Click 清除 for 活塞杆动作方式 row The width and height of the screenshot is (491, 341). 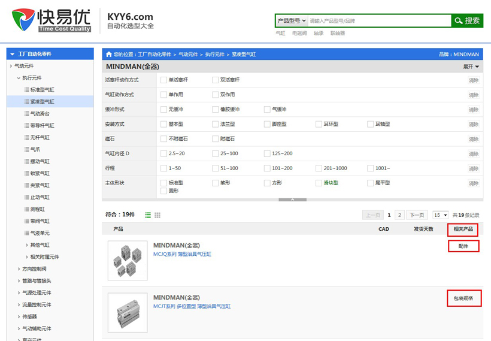pyautogui.click(x=474, y=80)
